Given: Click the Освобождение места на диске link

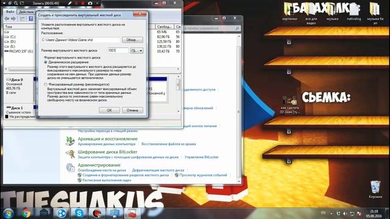Looking at the screenshot, I should tap(102, 170).
